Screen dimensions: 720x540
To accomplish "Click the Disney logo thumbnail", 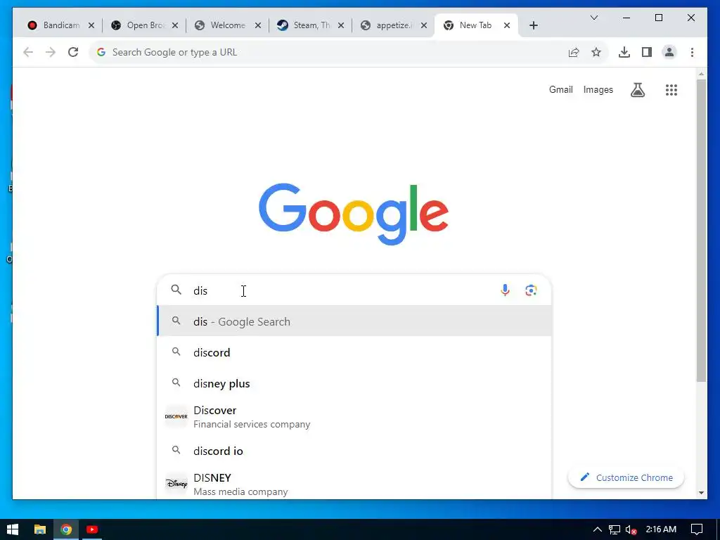I will pyautogui.click(x=176, y=484).
